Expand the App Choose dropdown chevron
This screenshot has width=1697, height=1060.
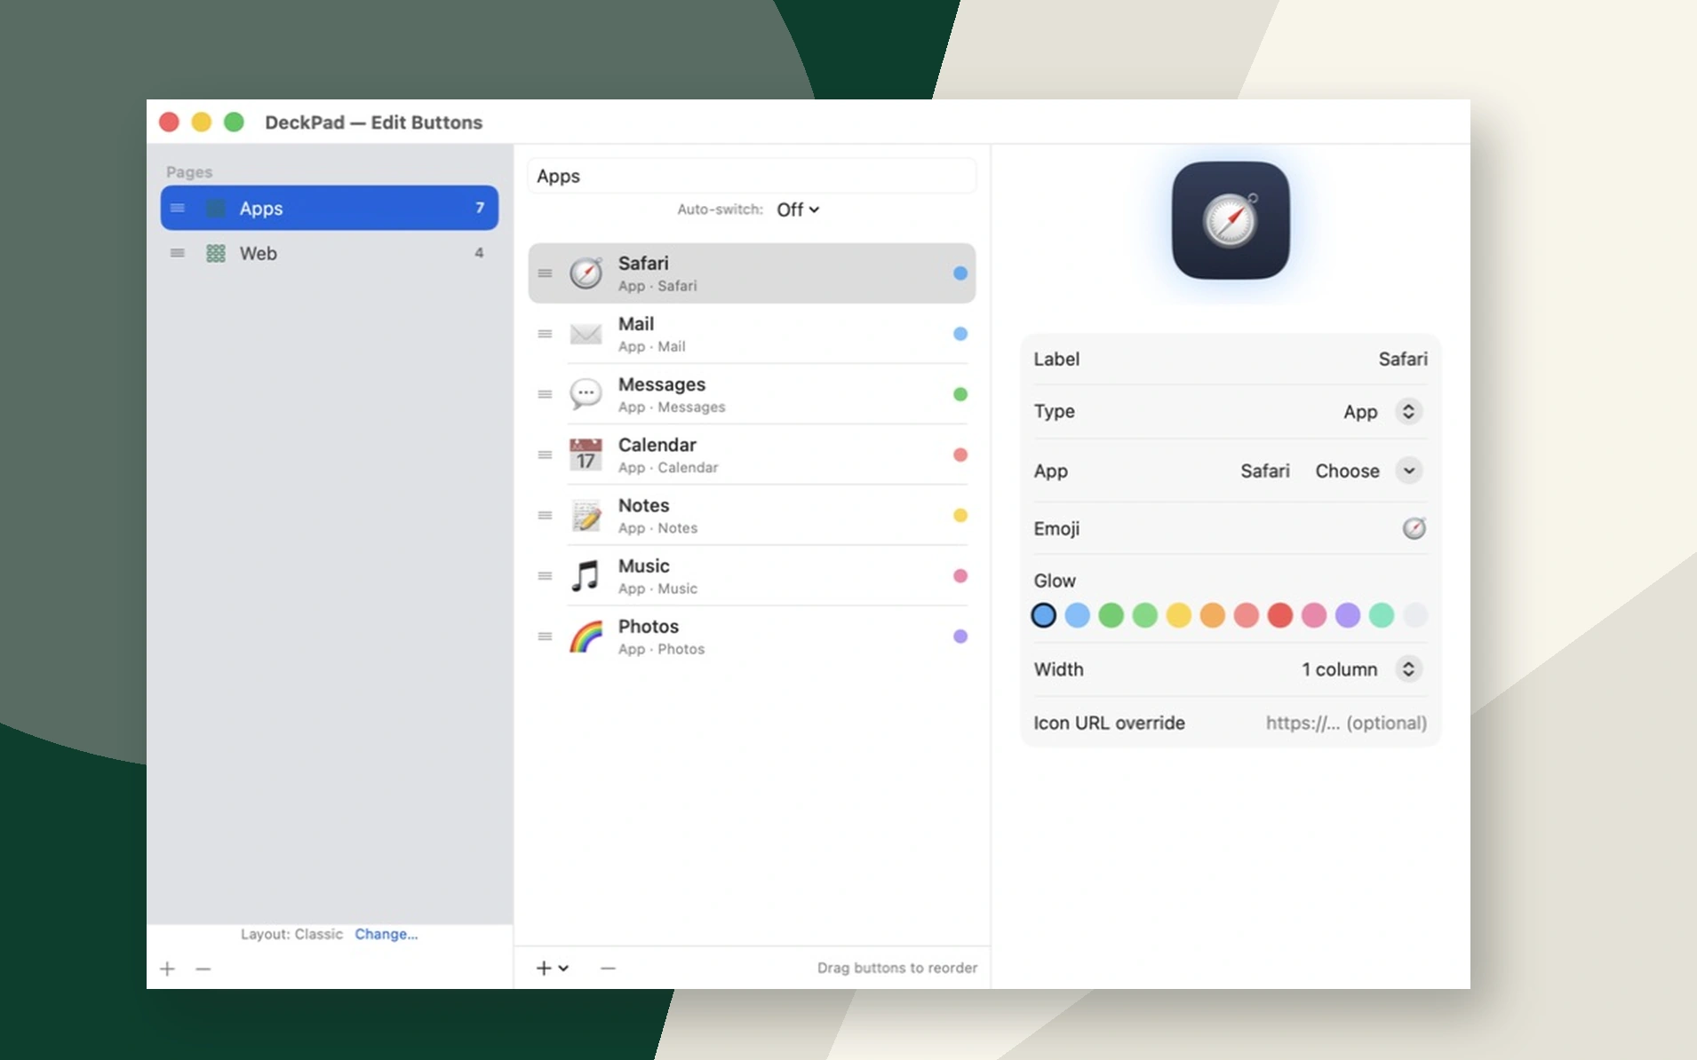[x=1408, y=471]
